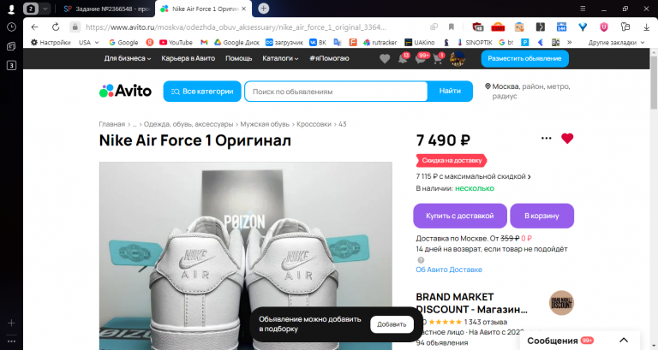Expand Для бизнеса menu
This screenshot has width=658, height=350.
[128, 59]
